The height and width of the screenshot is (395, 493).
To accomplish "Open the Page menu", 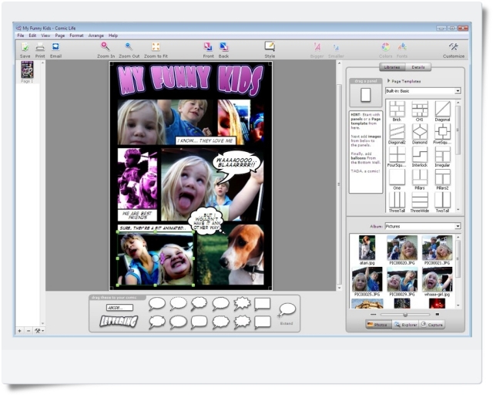I will 60,35.
